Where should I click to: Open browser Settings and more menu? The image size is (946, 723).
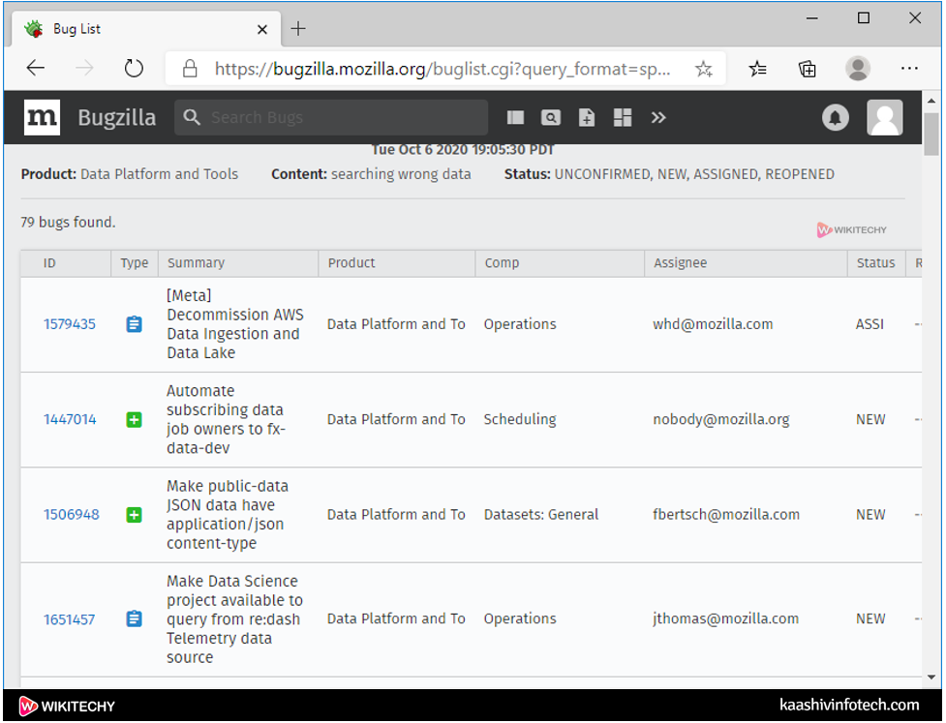[x=908, y=69]
